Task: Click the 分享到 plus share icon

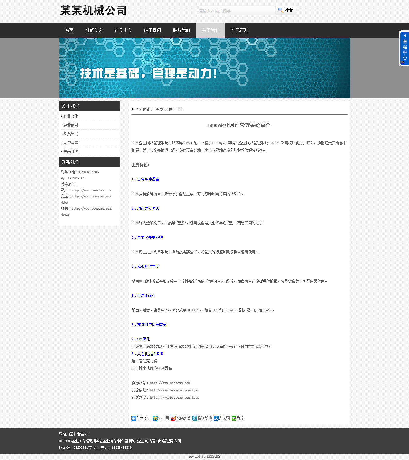Action: pyautogui.click(x=134, y=418)
